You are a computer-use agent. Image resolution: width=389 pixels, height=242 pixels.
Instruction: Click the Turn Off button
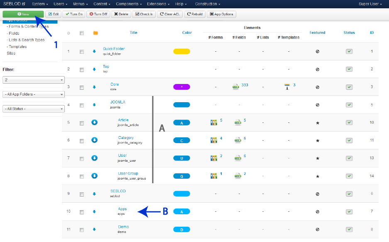click(98, 14)
